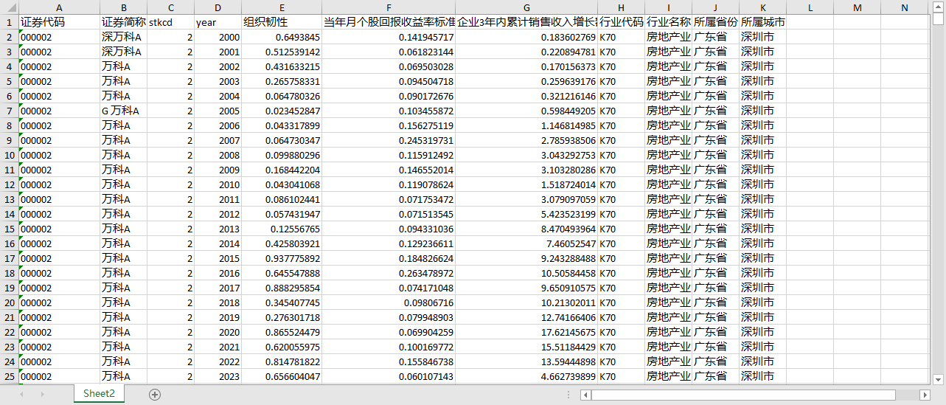946x405 pixels.
Task: Select row 25 header
Action: [9, 376]
